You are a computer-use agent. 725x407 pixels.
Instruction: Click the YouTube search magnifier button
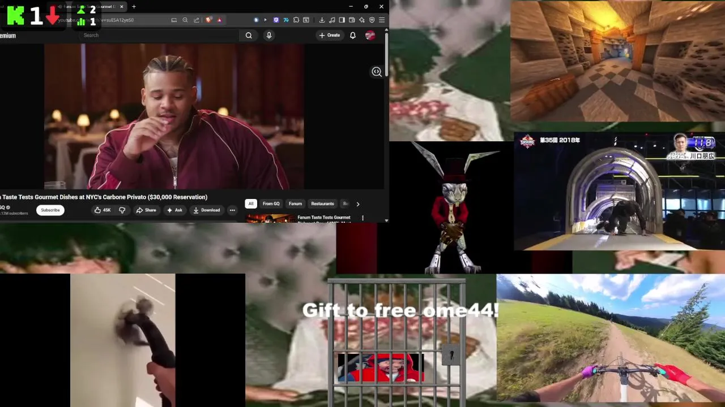(249, 35)
